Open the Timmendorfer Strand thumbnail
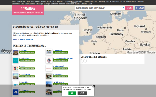The width and height of the screenshot is (156, 97). click(49, 60)
